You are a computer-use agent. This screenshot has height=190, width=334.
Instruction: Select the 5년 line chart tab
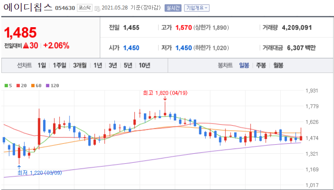[x=128, y=65]
